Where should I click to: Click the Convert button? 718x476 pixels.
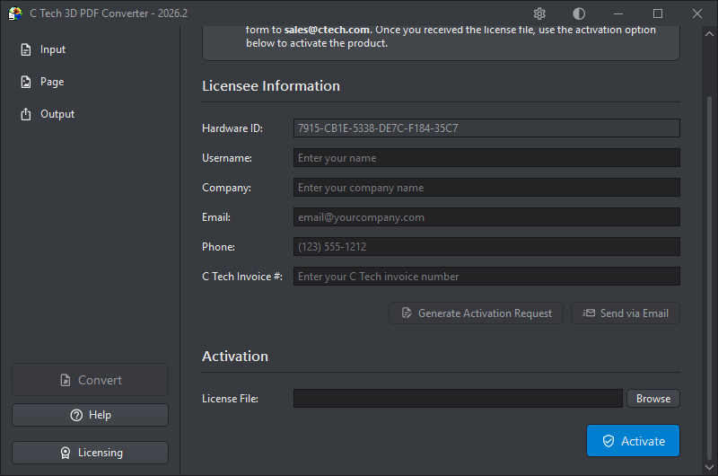[x=91, y=380]
